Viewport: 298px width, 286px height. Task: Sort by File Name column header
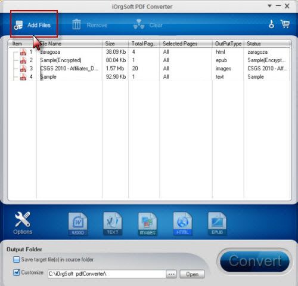pos(70,44)
